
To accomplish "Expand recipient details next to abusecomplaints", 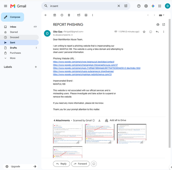I will pyautogui.click(x=72, y=35).
